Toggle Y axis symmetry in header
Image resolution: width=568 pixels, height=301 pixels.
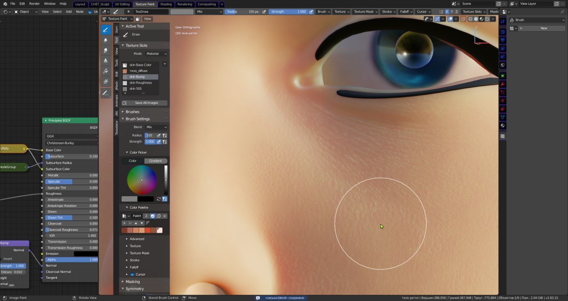(452, 12)
